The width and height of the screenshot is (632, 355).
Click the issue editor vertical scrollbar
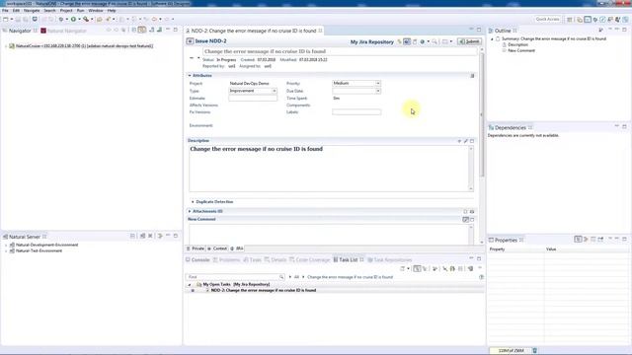(x=482, y=114)
